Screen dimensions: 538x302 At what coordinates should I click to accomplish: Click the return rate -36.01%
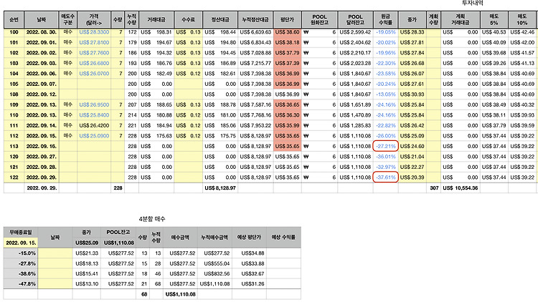(x=386, y=157)
